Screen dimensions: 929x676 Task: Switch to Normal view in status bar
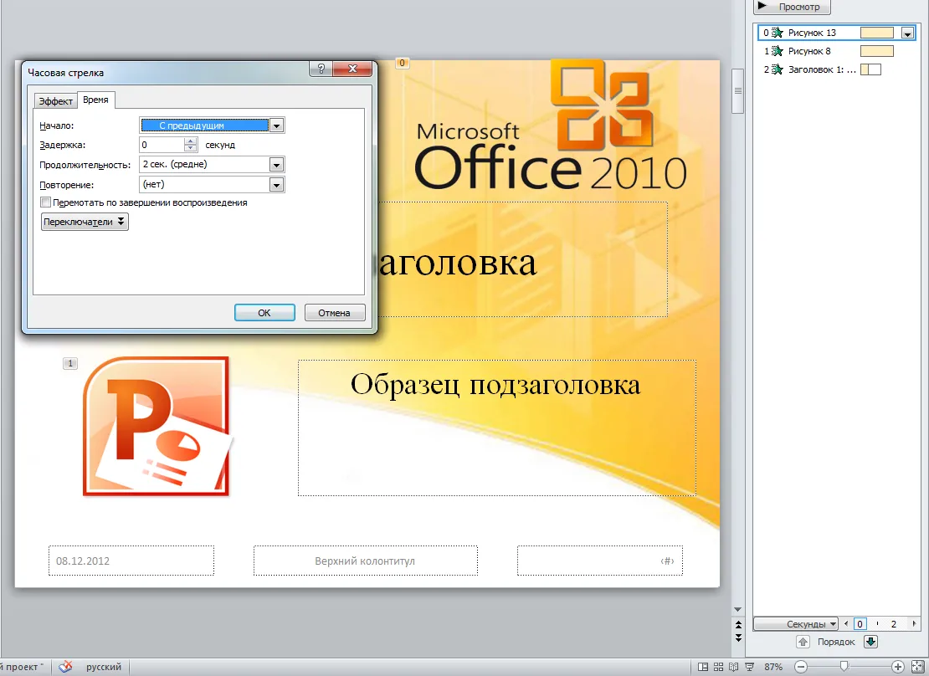tap(704, 667)
